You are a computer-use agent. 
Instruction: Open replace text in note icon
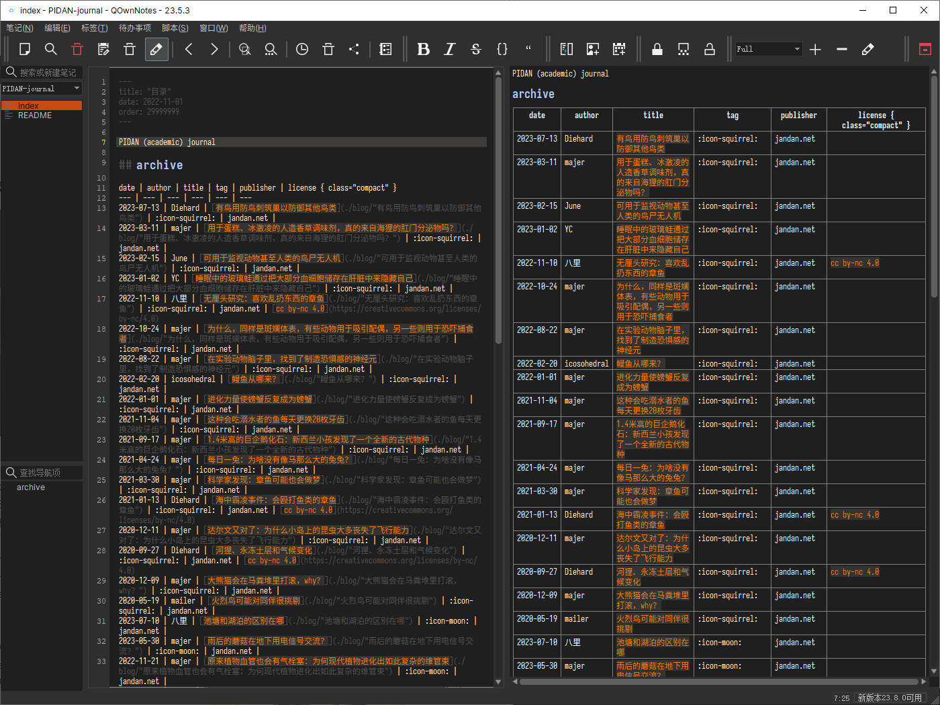tap(271, 49)
